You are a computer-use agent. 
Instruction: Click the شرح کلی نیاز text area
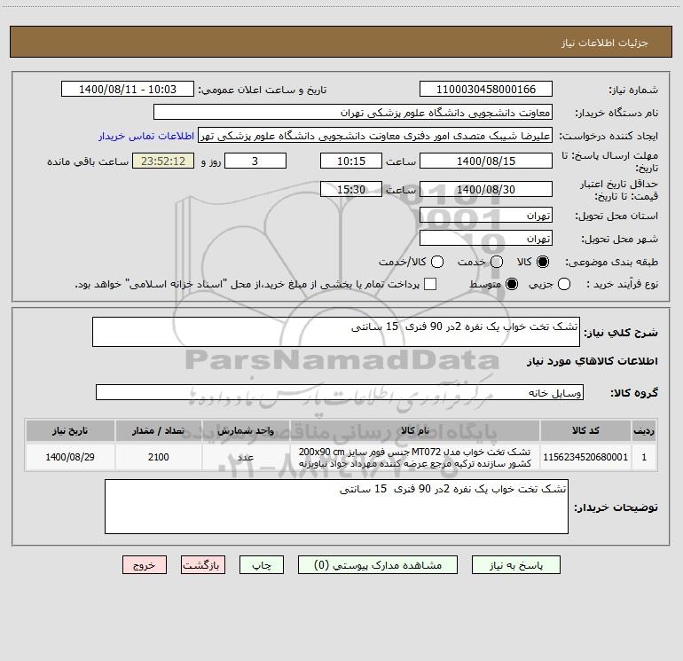point(336,332)
